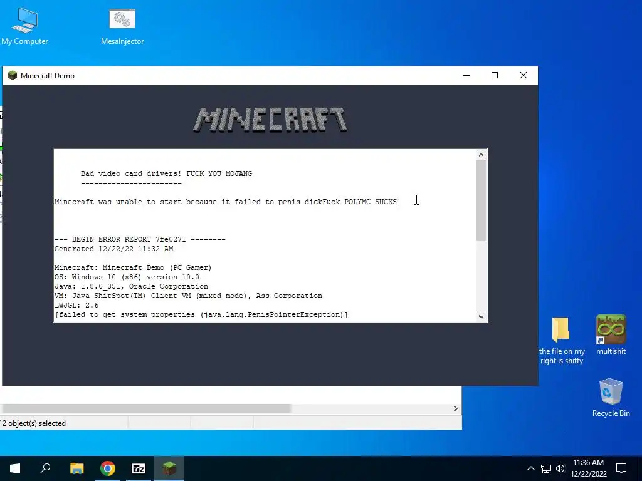Image resolution: width=642 pixels, height=481 pixels.
Task: Click the 'BEGIN ERROR REPORT 7fe0271' line
Action: [140, 239]
